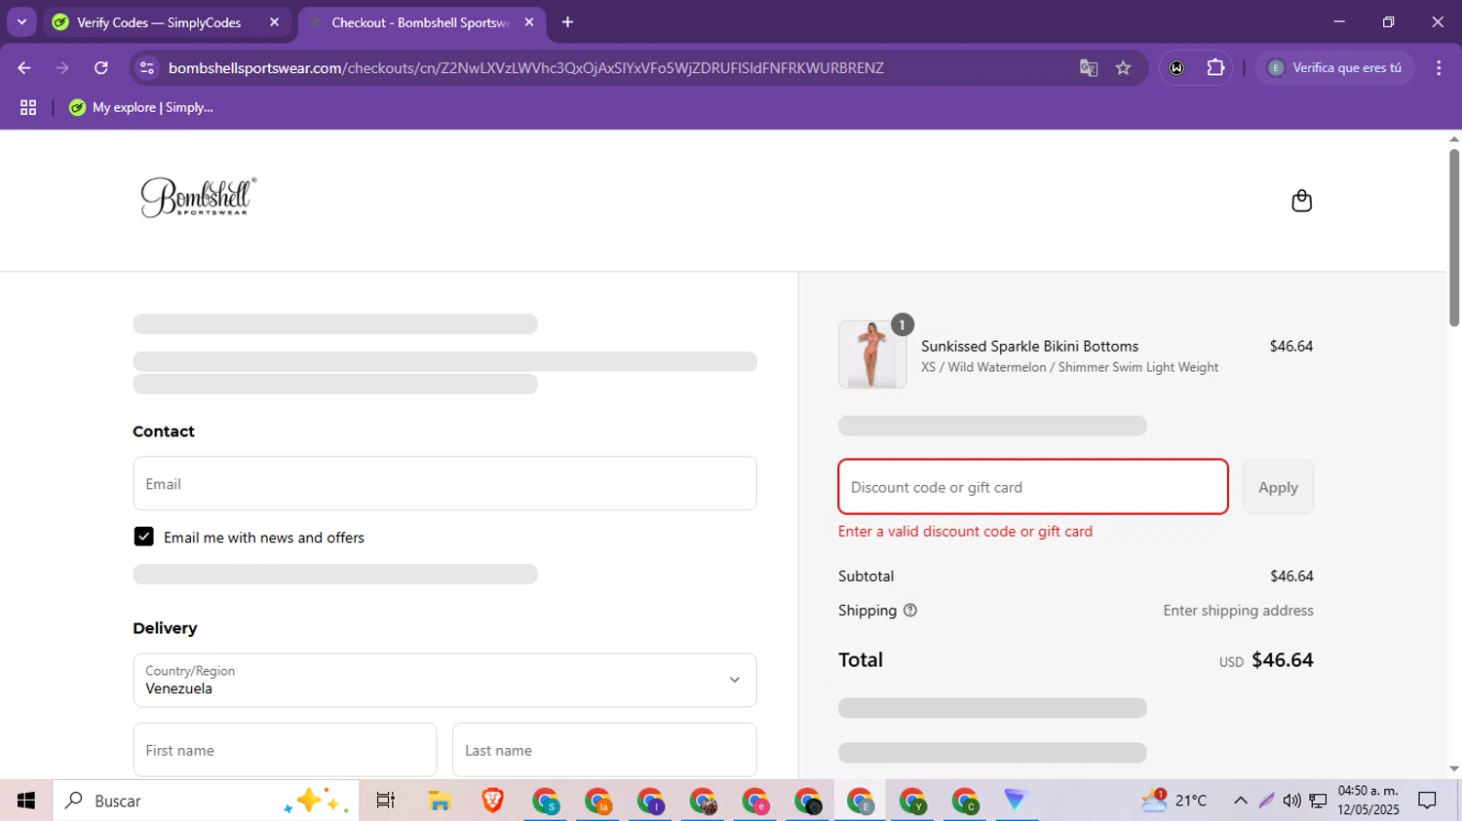
Task: Open Chrome profile C taskbar icon
Action: (965, 801)
